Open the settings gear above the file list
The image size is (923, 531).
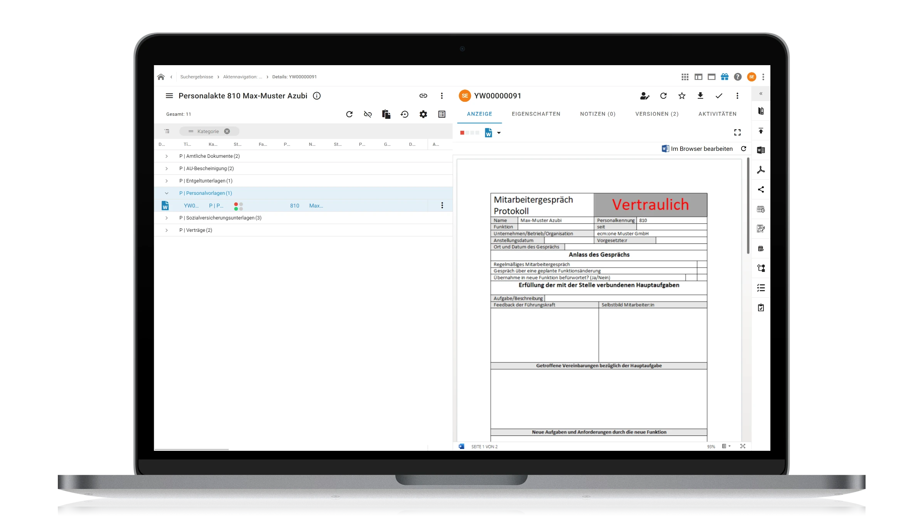point(423,114)
